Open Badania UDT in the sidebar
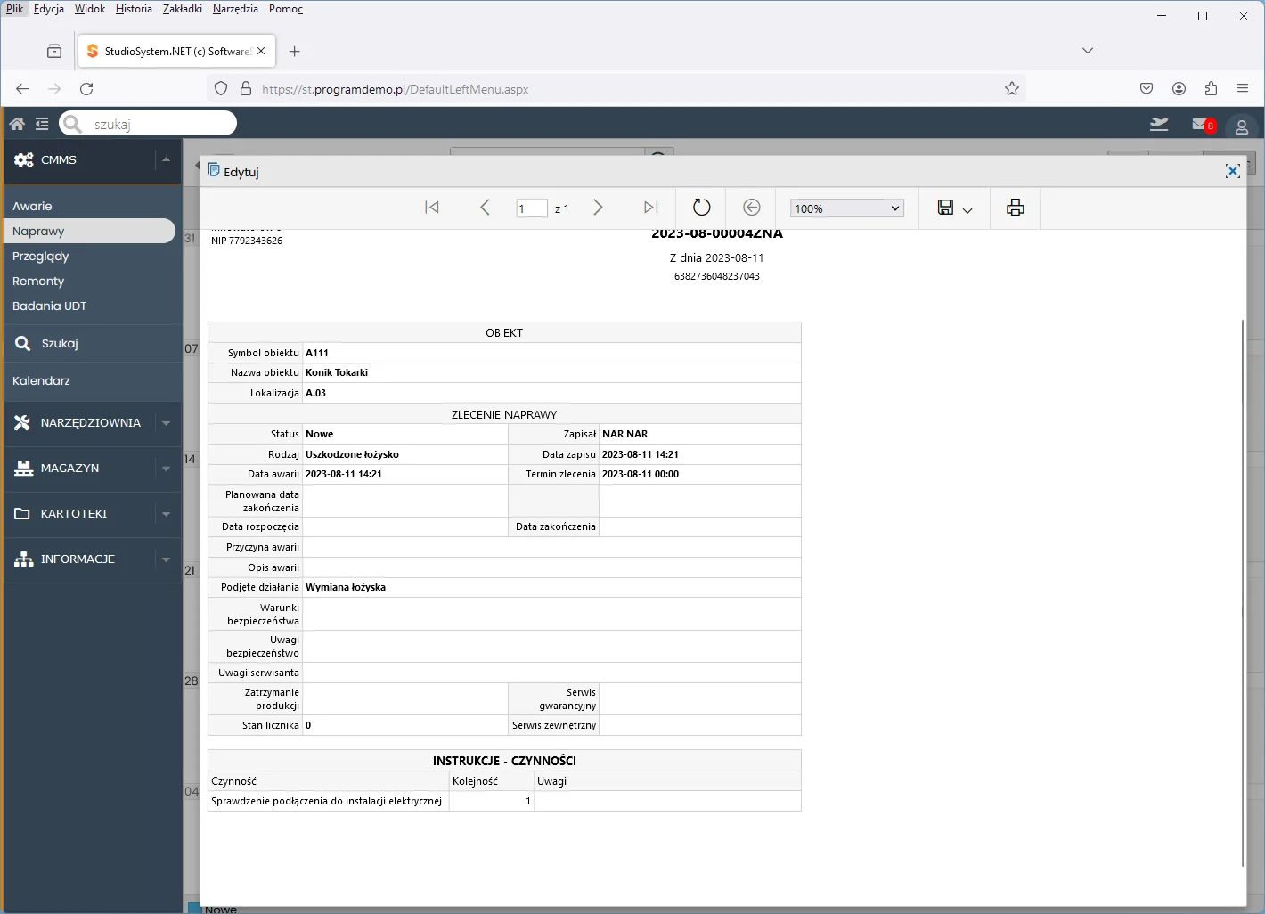 point(50,306)
